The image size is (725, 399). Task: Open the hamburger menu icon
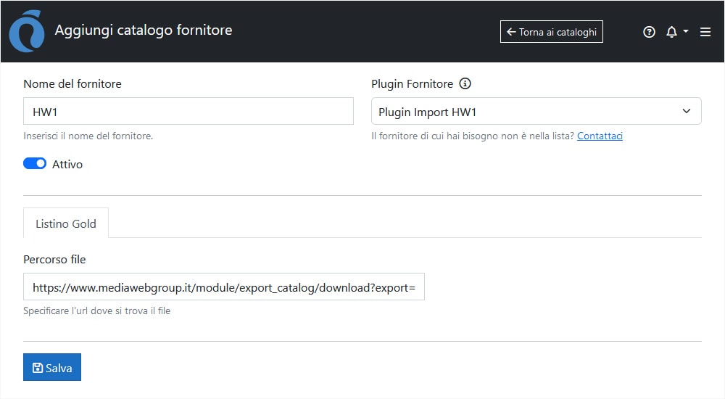(705, 32)
